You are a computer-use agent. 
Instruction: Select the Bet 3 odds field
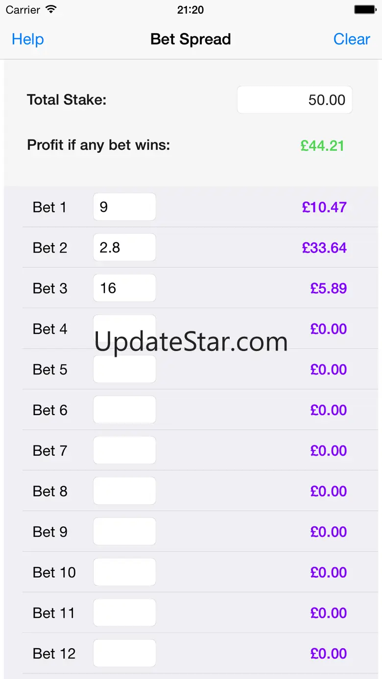coord(124,288)
